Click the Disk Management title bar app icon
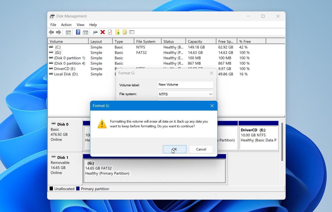332x212 pixels. tap(52, 16)
